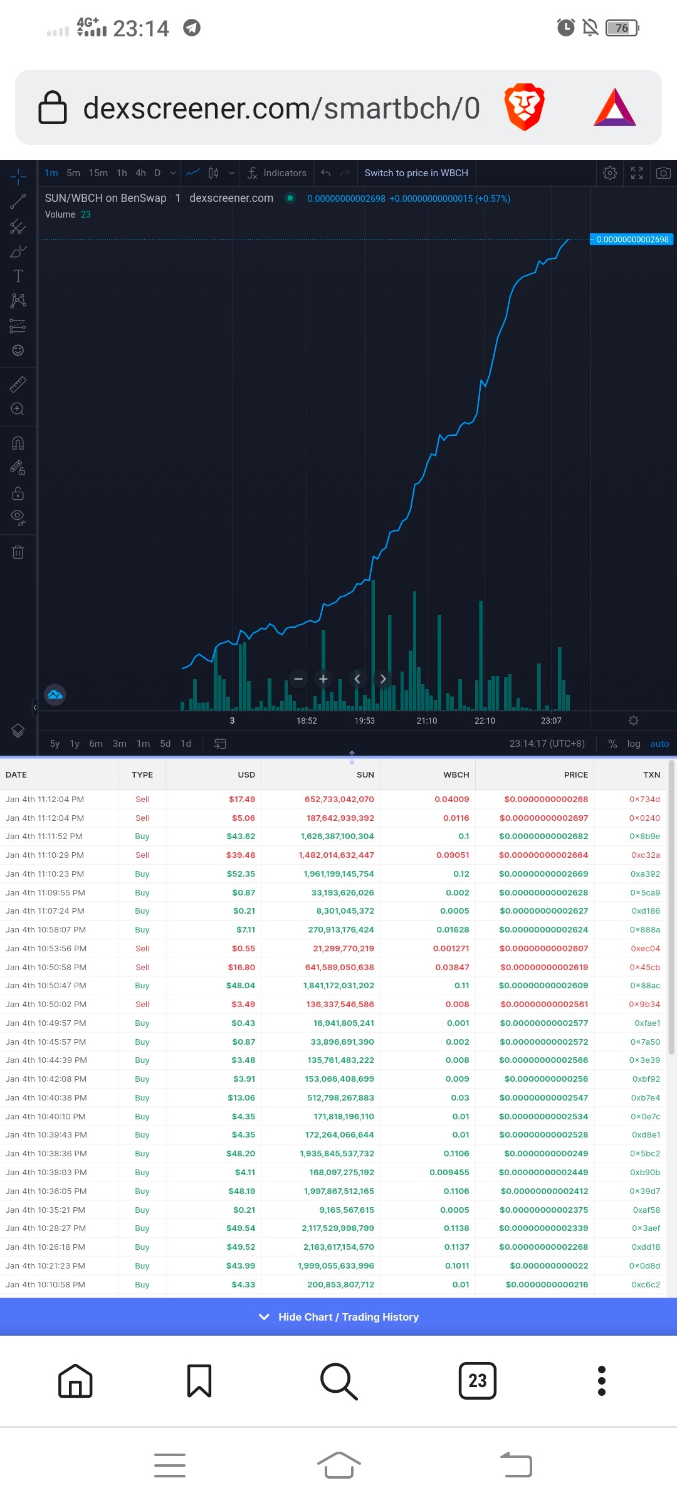The width and height of the screenshot is (677, 1505).
Task: Expand the timeframe interval dropdown arrow
Action: point(173,173)
